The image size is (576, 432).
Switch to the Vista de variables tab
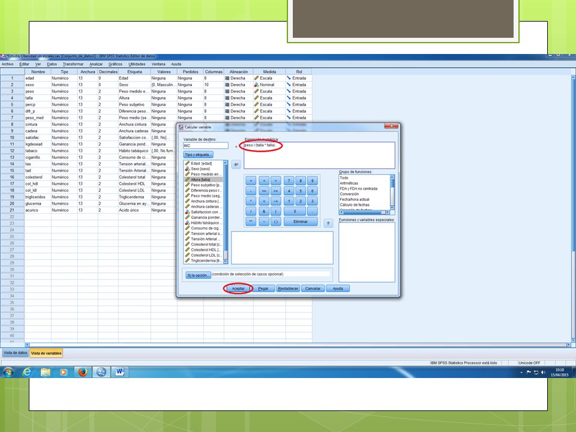46,353
